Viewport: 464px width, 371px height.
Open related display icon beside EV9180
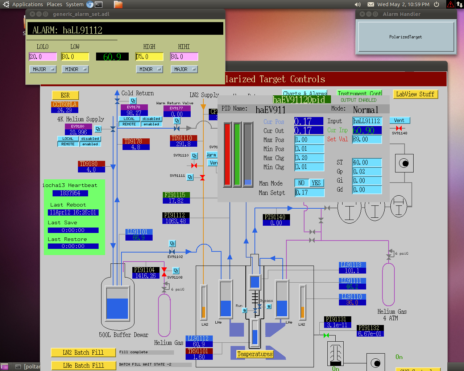point(98,129)
